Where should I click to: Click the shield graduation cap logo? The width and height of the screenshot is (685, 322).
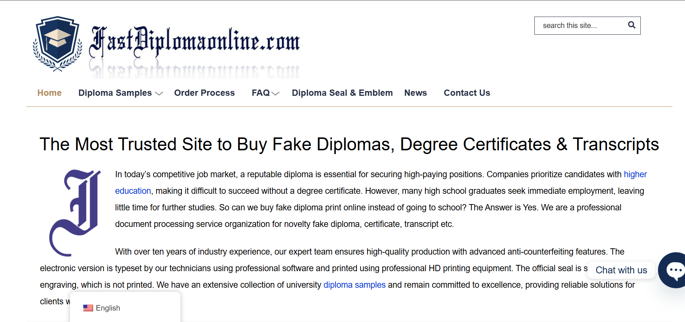[x=57, y=43]
